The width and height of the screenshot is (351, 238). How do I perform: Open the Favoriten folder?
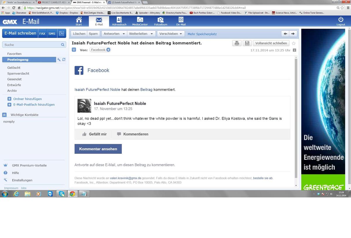14,54
